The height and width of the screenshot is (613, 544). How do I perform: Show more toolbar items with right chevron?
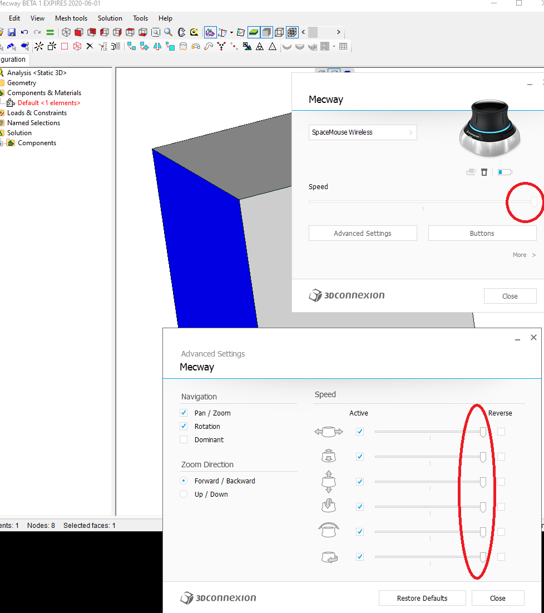pos(338,32)
